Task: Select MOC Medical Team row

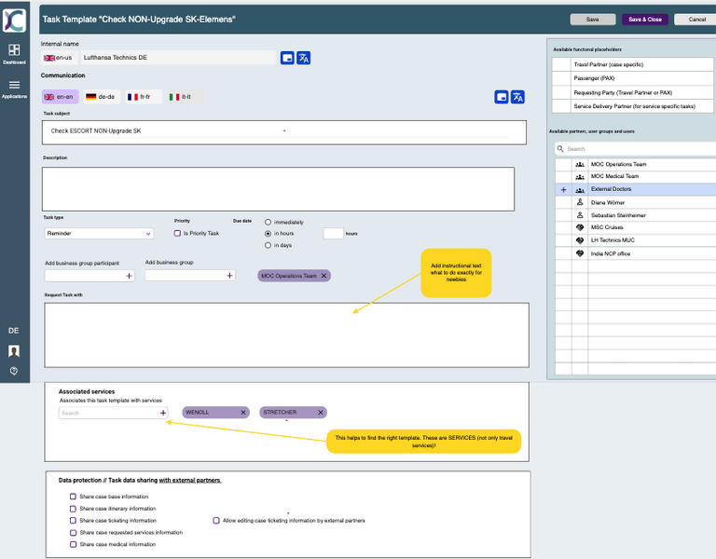Action: 636,177
